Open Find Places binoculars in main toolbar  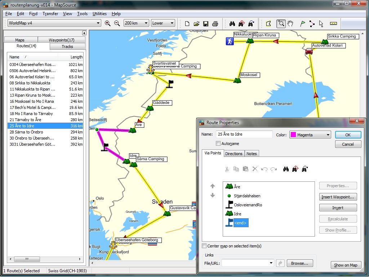(232, 23)
